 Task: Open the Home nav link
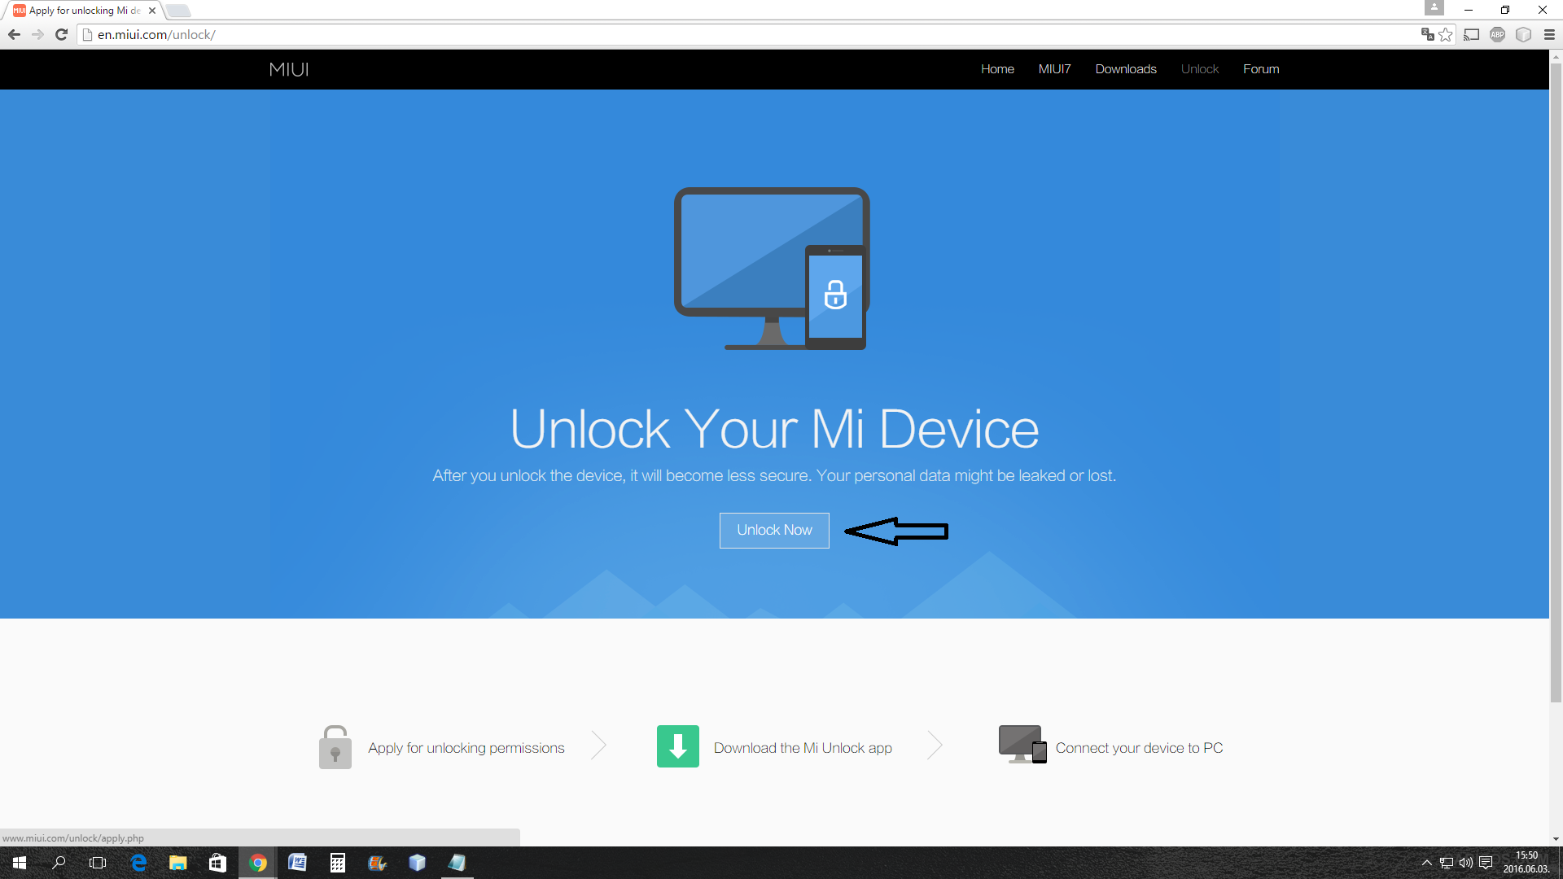tap(997, 69)
